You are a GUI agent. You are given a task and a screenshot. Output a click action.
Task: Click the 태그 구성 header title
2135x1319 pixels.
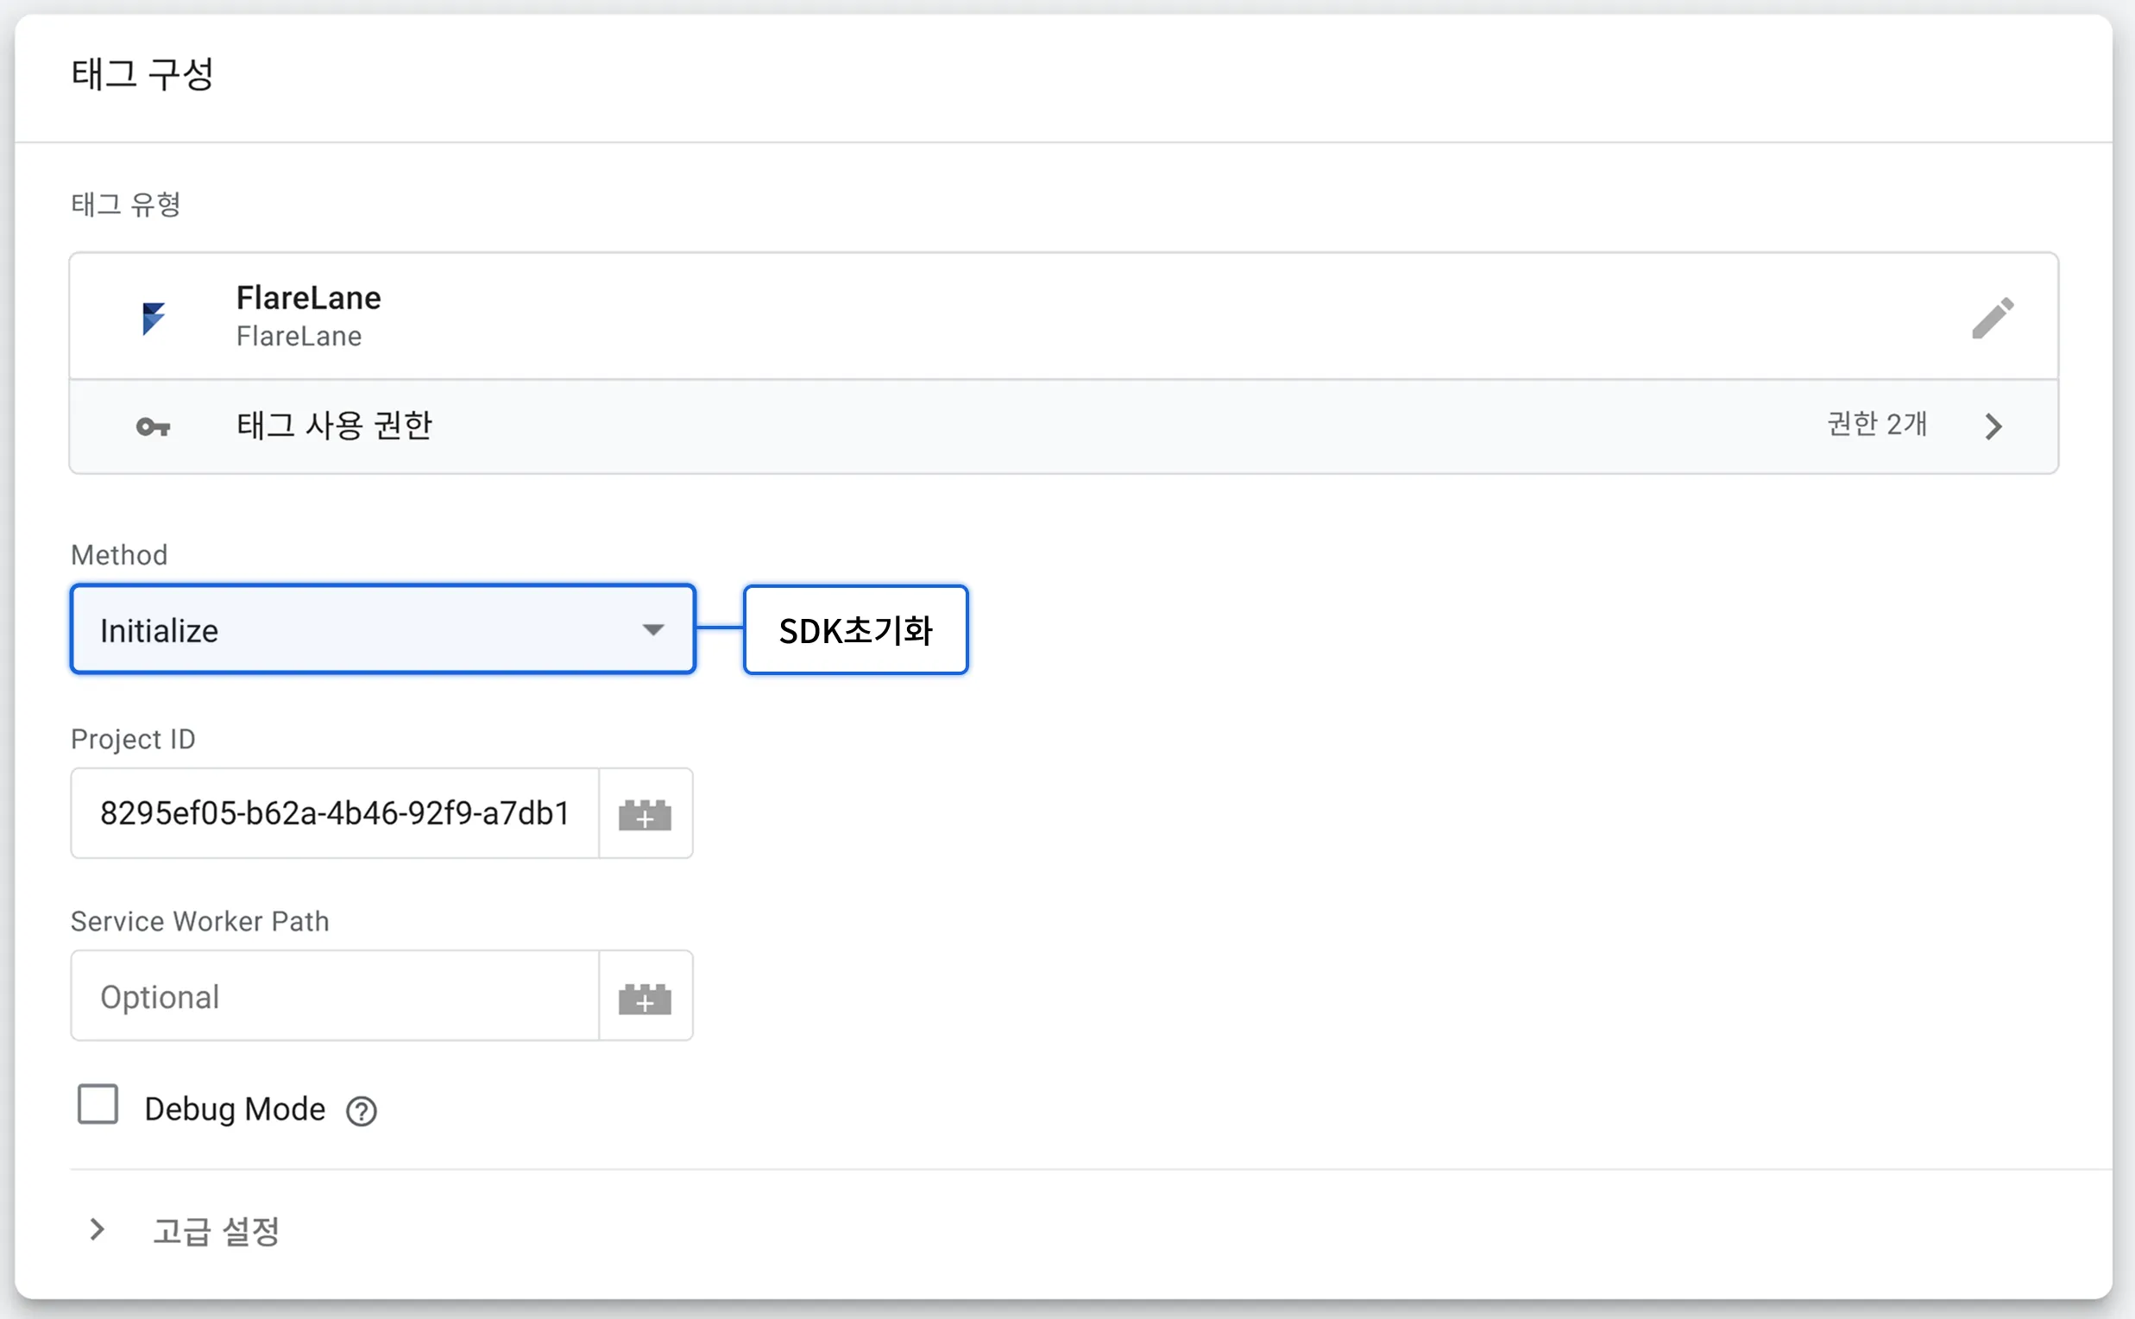click(x=142, y=74)
